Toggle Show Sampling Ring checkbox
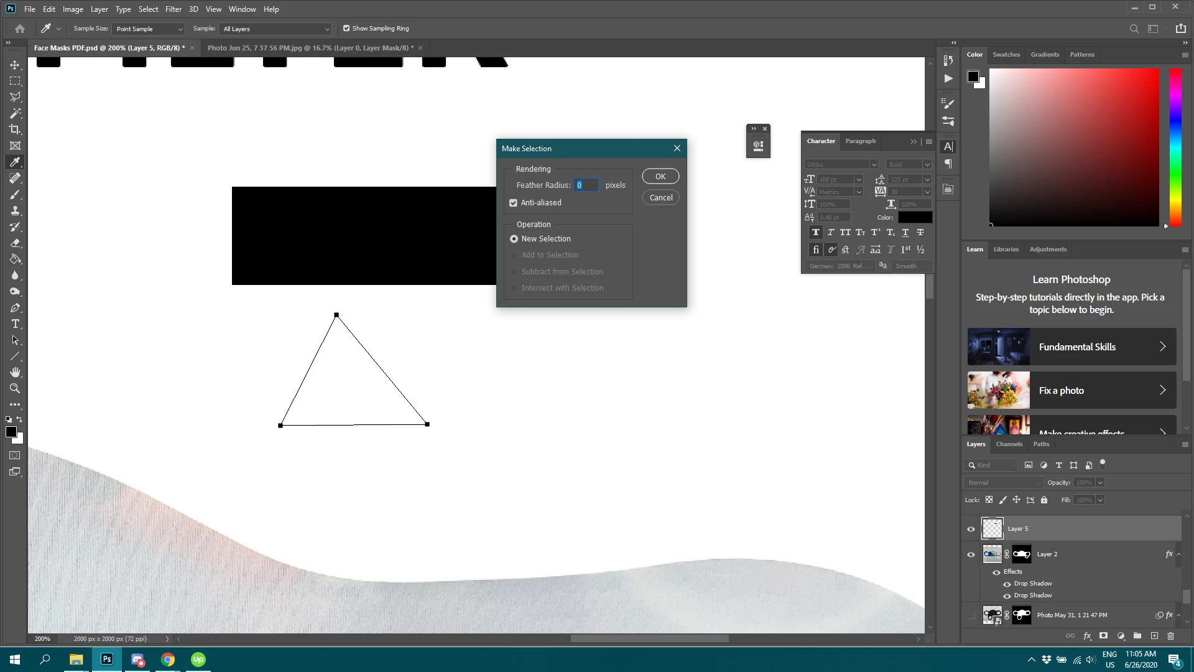The height and width of the screenshot is (672, 1194). point(346,29)
